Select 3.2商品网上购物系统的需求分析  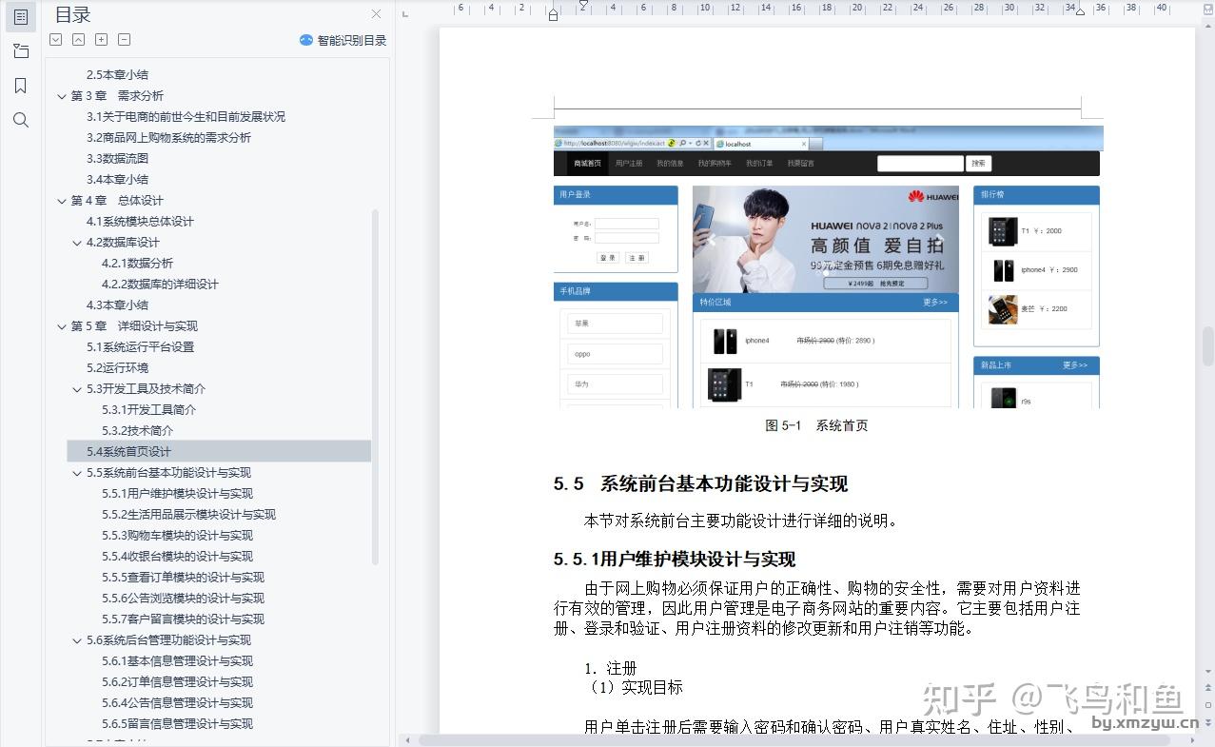(168, 137)
